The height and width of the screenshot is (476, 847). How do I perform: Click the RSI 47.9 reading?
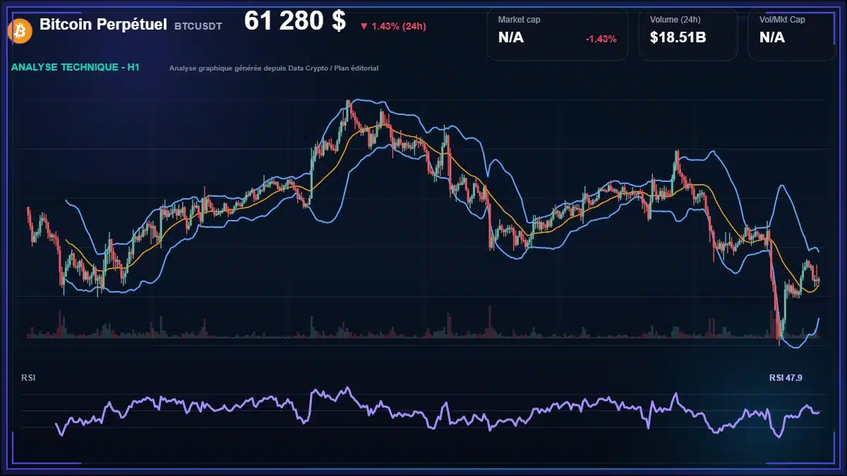point(786,378)
